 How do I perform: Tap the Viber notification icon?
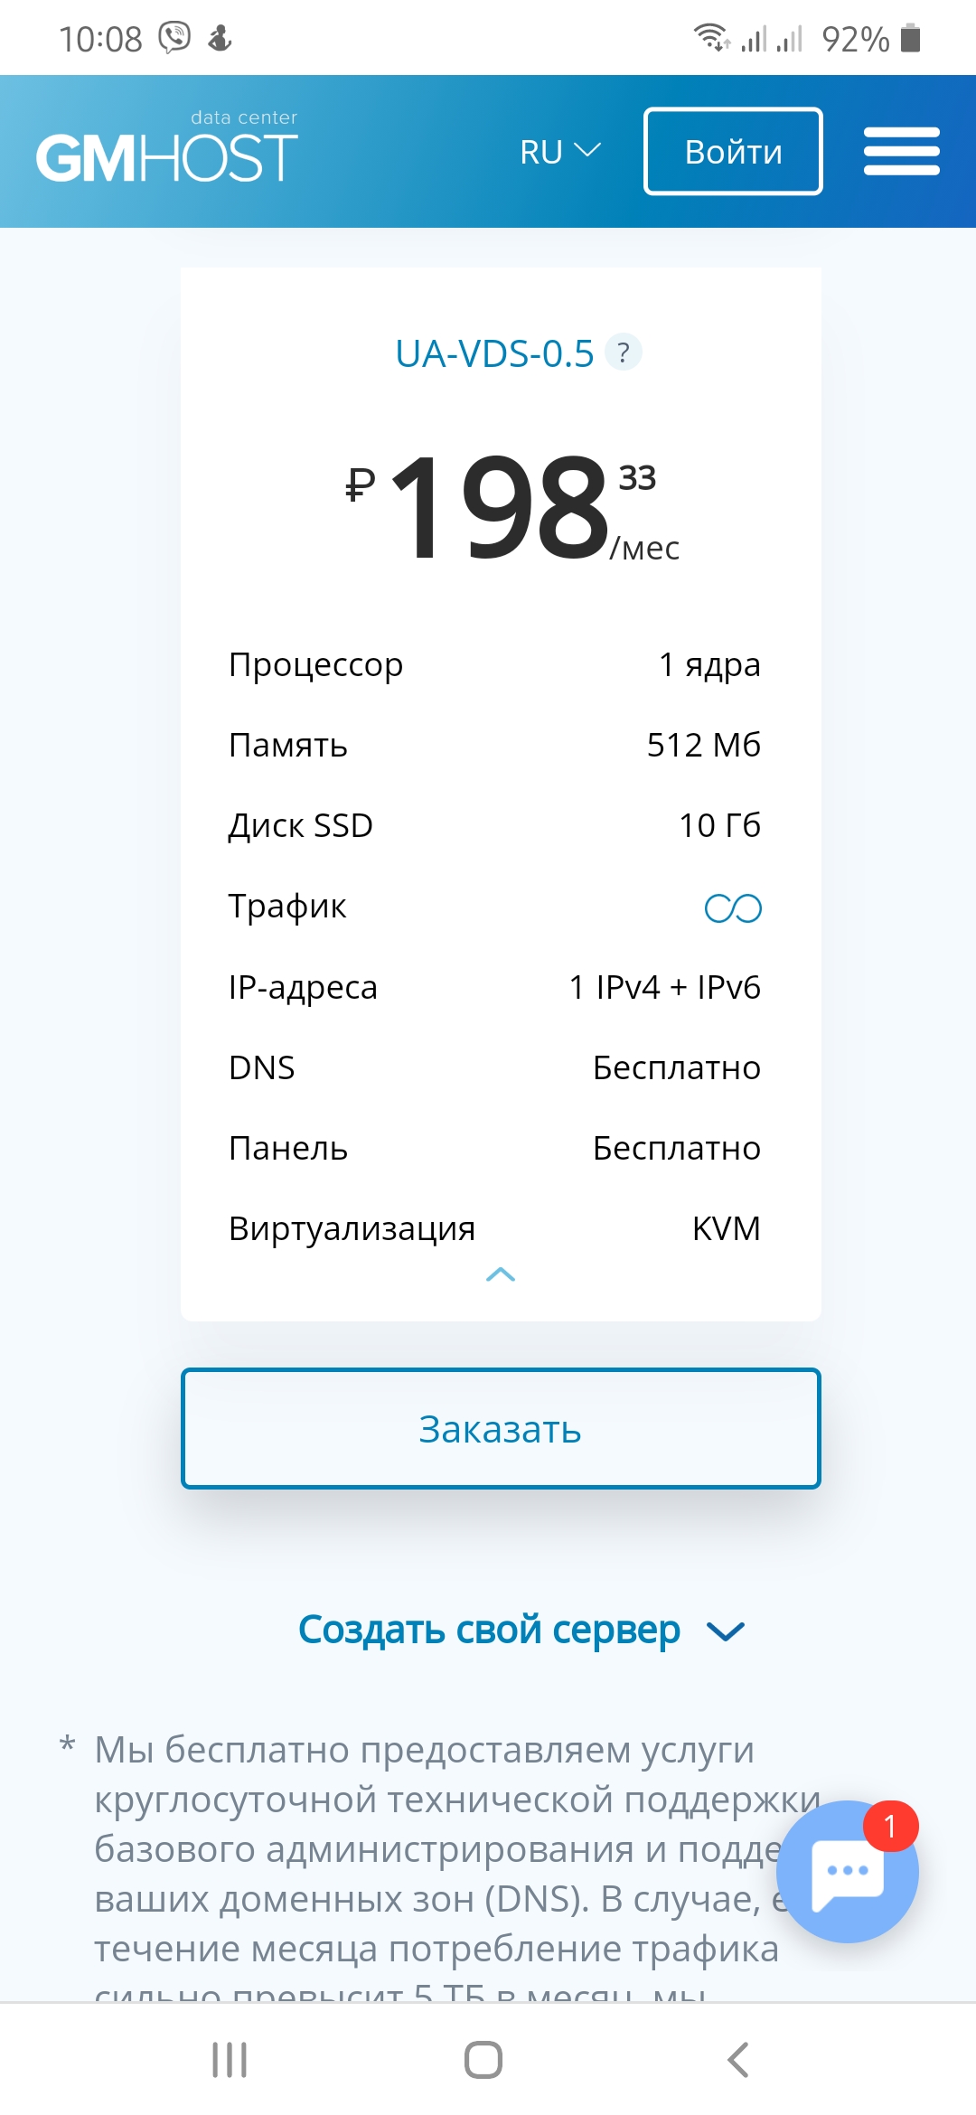(174, 38)
